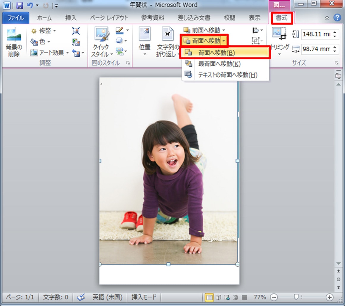Switch to the 参考資料 tab
Screen dimensions: 345x306
[153, 18]
